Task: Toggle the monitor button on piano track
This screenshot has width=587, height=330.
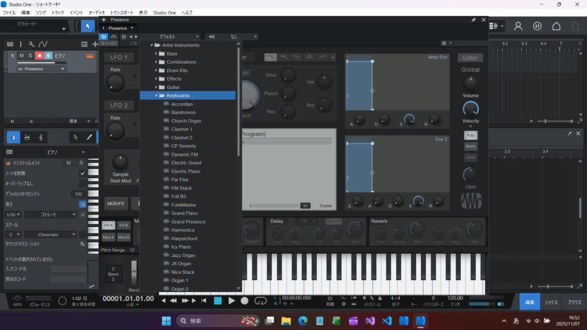Action: (x=48, y=56)
